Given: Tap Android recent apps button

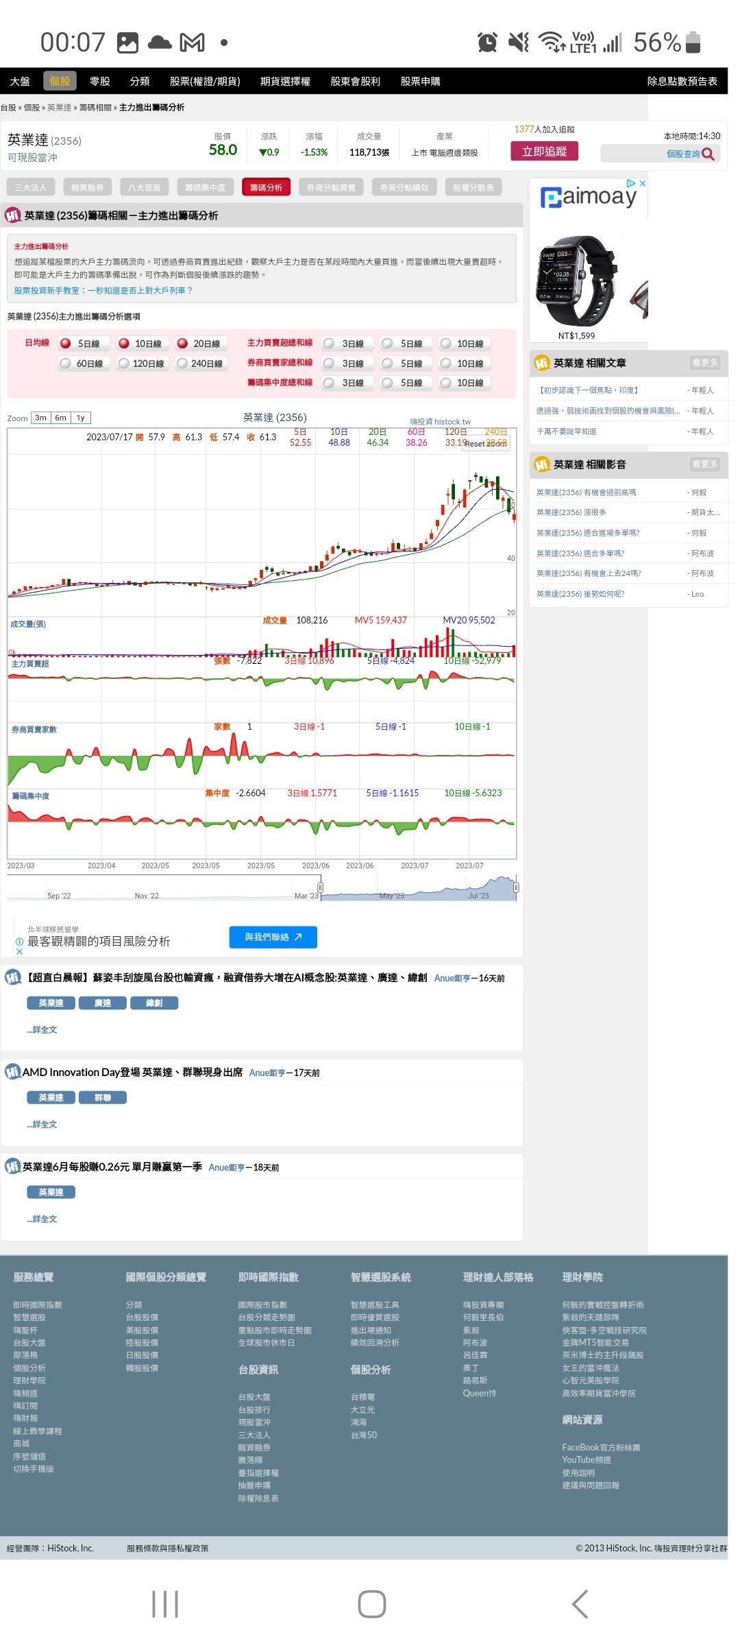Looking at the screenshot, I should pyautogui.click(x=165, y=1604).
